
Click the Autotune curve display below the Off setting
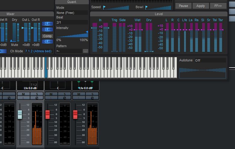(202, 73)
